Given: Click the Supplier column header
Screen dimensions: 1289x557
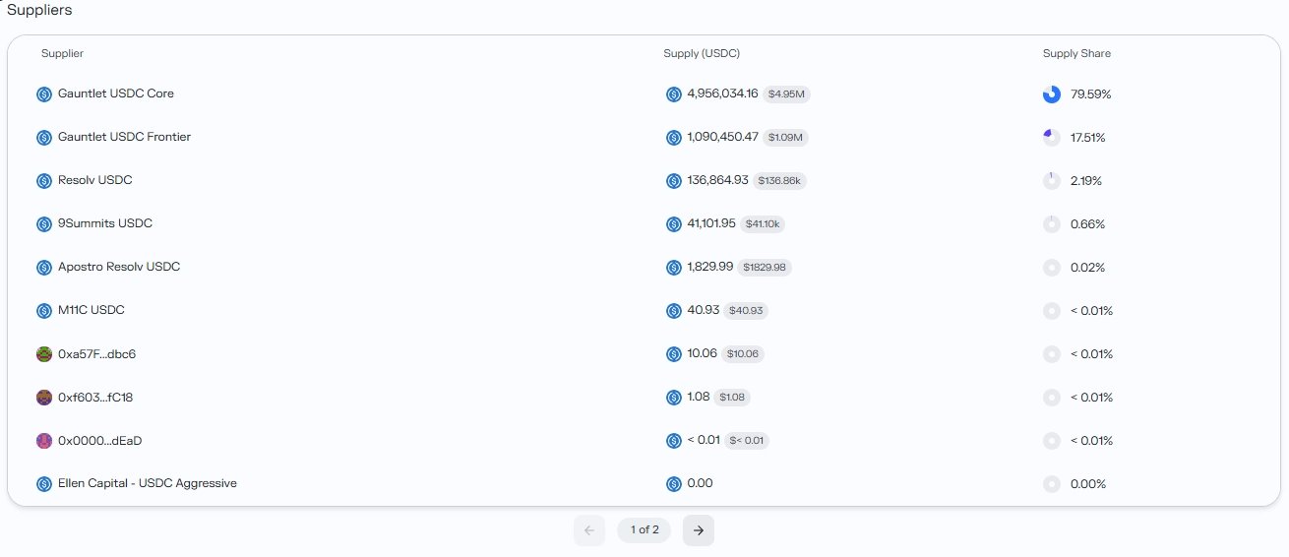Looking at the screenshot, I should coord(62,53).
